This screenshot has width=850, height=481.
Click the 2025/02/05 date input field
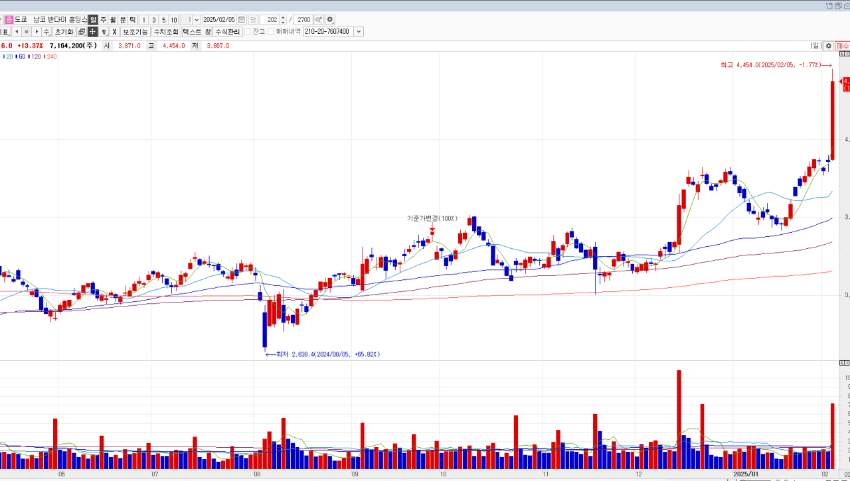click(x=219, y=20)
